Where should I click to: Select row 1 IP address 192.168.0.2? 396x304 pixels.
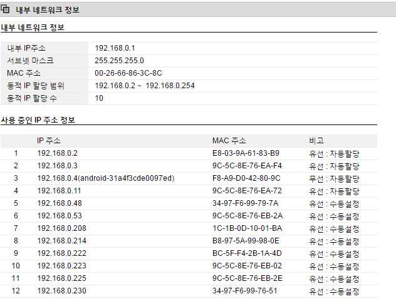click(x=57, y=153)
